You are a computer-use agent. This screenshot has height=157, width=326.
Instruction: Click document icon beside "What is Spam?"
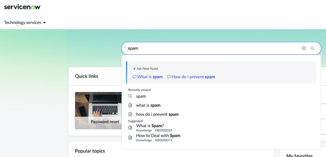130,128
